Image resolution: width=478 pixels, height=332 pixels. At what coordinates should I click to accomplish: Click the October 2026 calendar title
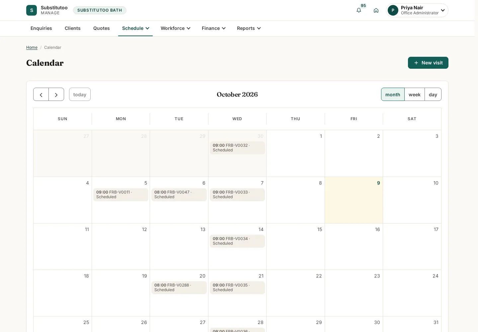237,95
